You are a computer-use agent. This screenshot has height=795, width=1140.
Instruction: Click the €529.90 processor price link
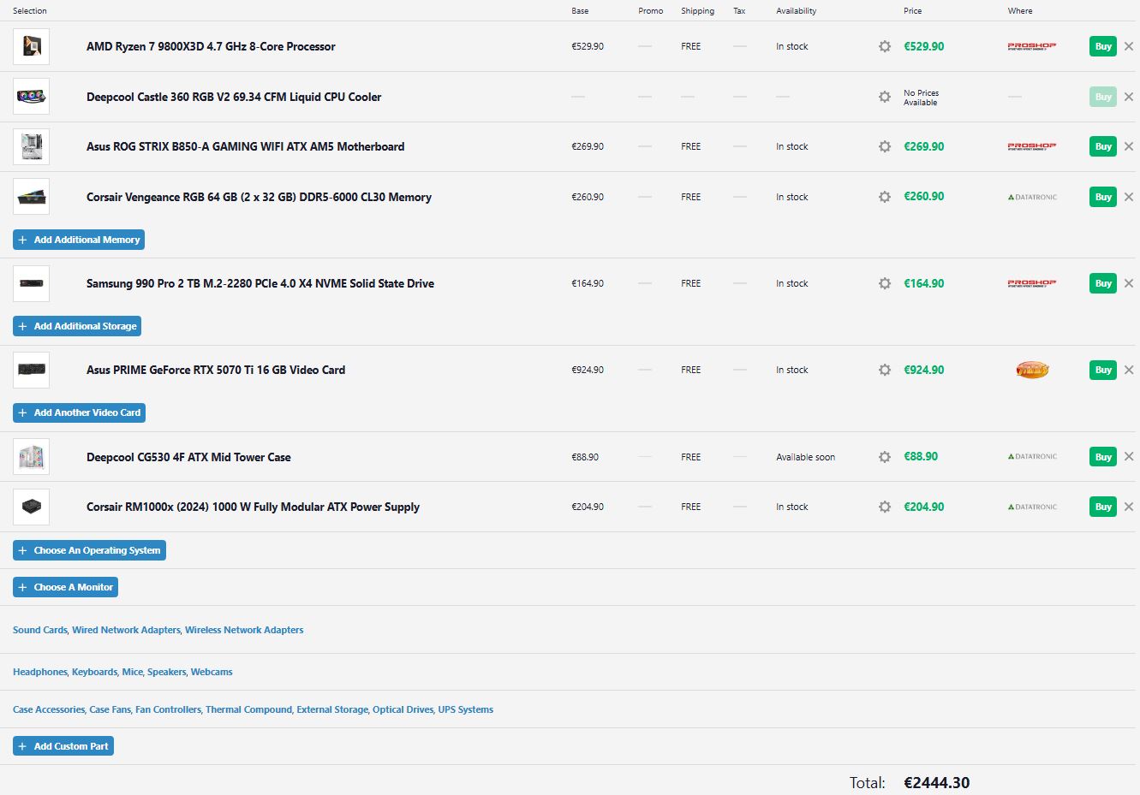click(x=924, y=46)
